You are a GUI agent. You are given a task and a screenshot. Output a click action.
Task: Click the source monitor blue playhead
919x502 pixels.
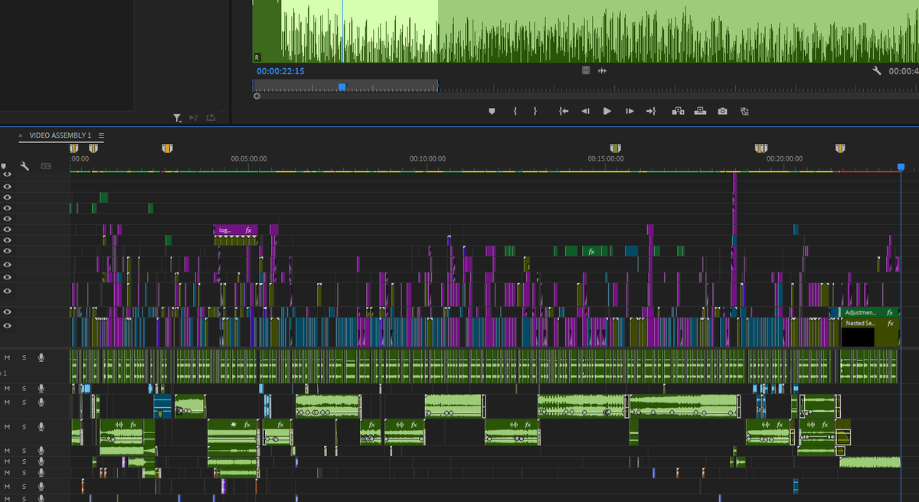pos(342,86)
